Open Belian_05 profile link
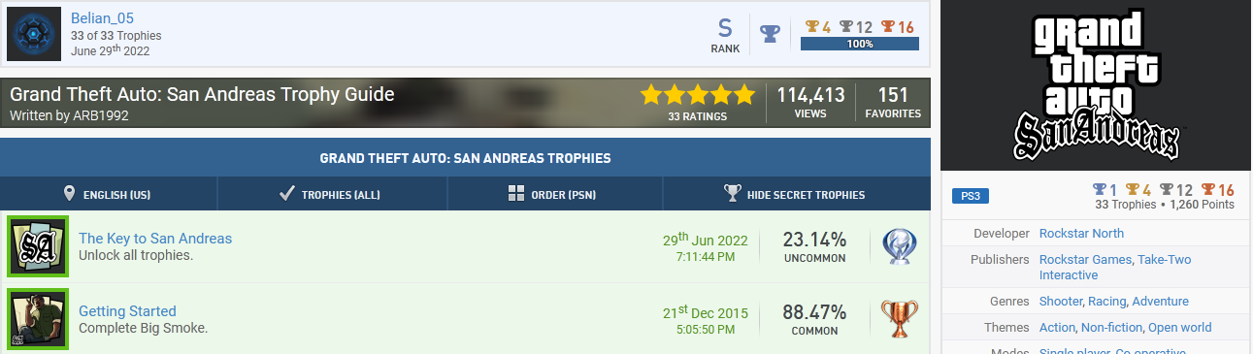Viewport: 1253px width, 354px height. (x=104, y=18)
